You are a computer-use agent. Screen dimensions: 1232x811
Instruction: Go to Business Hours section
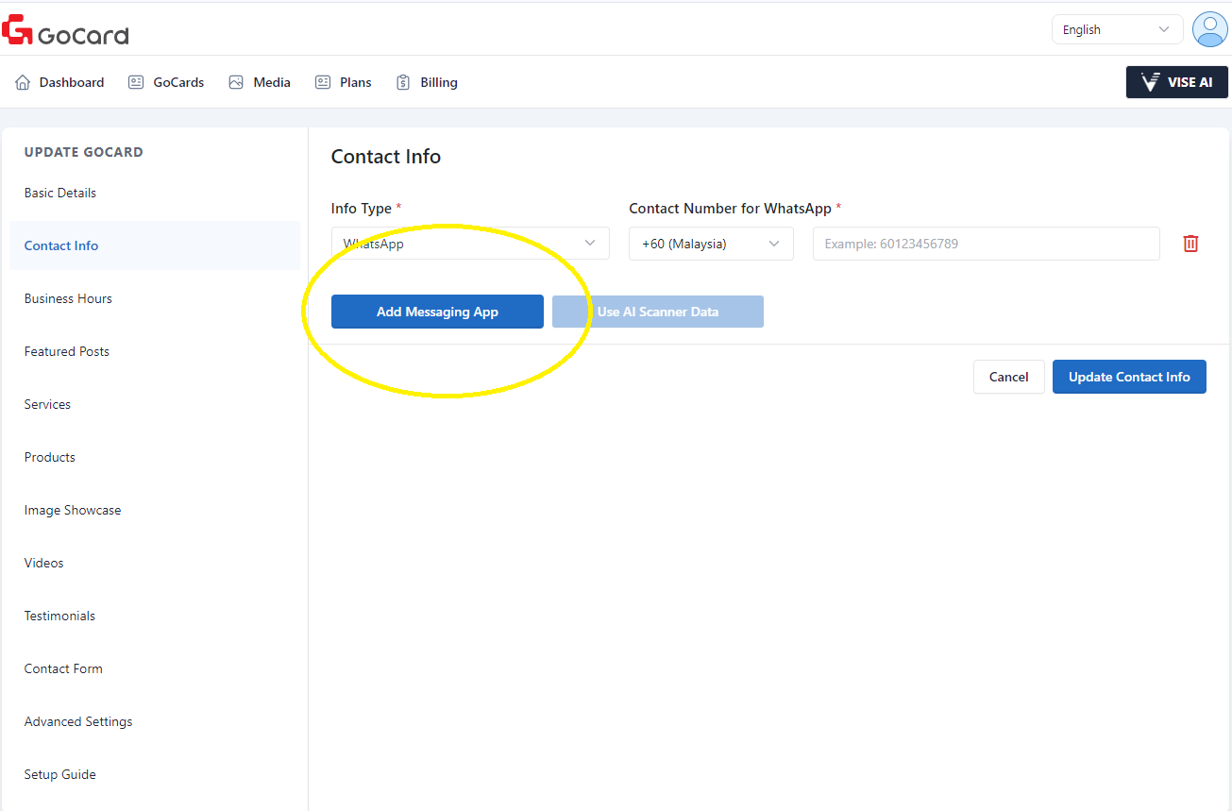pyautogui.click(x=68, y=298)
